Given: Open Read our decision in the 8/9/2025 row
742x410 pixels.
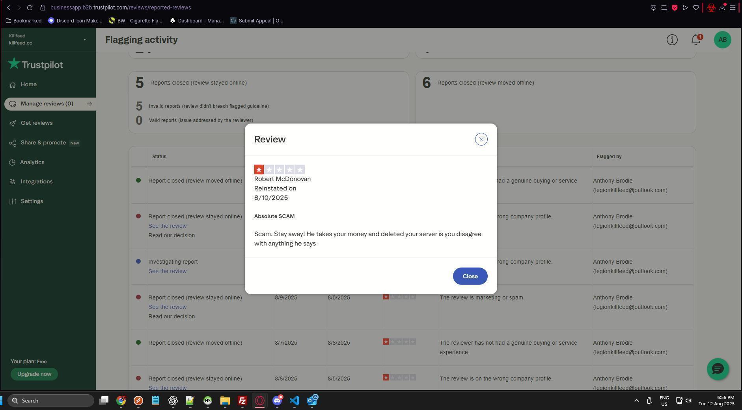Looking at the screenshot, I should [172, 317].
